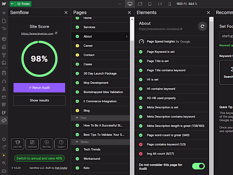Refresh the About page audit
This screenshot has width=233, height=175.
tap(202, 26)
